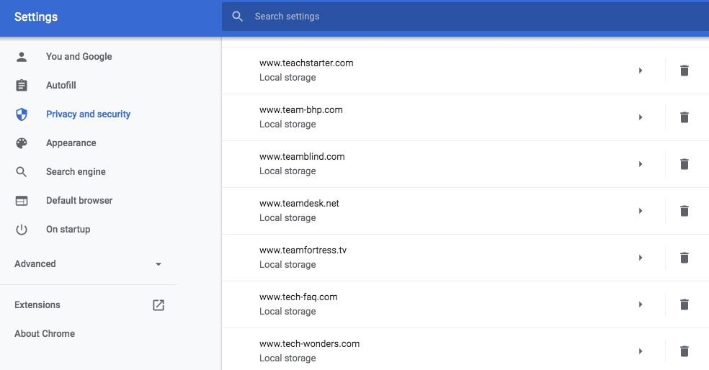Expand www.teamdesk.net details arrow
Screen dimensions: 709x370
coord(641,211)
